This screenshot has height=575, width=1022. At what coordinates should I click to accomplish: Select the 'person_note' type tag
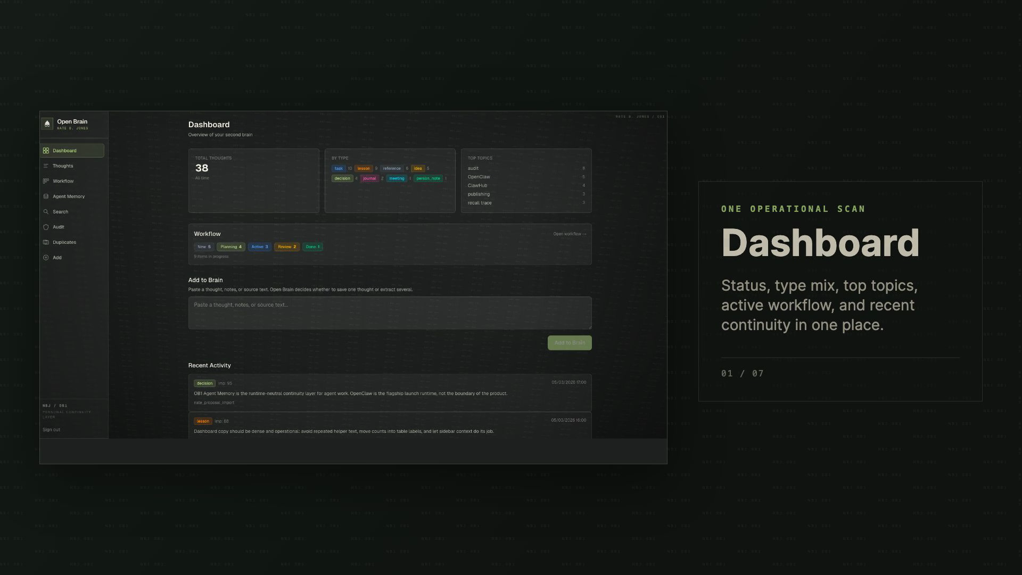click(428, 178)
